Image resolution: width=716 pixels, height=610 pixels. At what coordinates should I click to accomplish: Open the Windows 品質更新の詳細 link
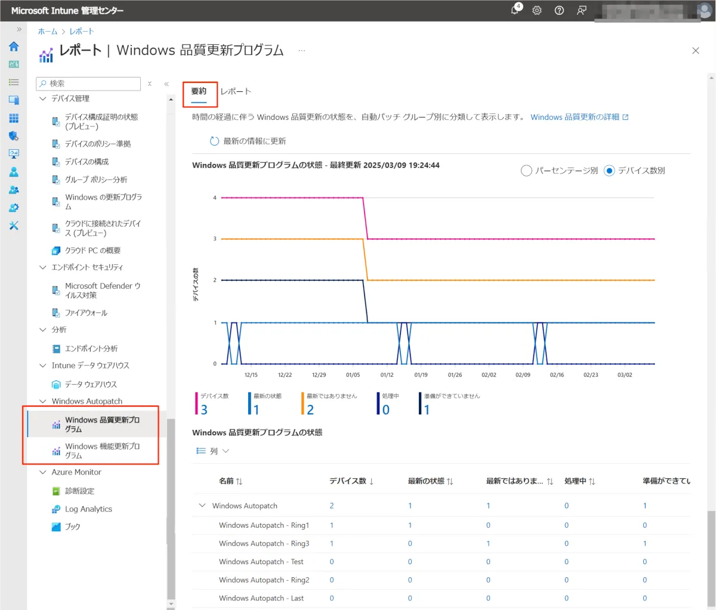pyautogui.click(x=575, y=117)
